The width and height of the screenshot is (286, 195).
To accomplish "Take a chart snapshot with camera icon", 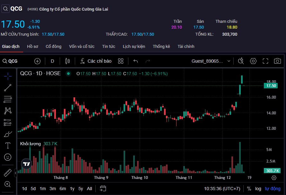I will pyautogui.click(x=277, y=61).
